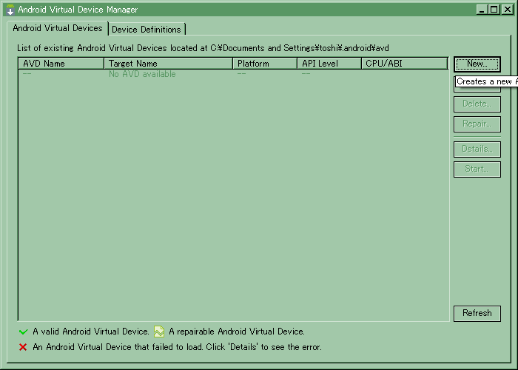This screenshot has width=518, height=370.
Task: Sort by the AVD Name column header
Action: pyautogui.click(x=61, y=64)
